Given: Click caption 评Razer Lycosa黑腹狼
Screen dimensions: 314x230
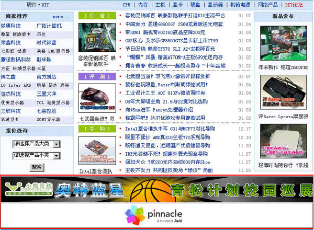Looking at the screenshot, I should pos(283,117).
